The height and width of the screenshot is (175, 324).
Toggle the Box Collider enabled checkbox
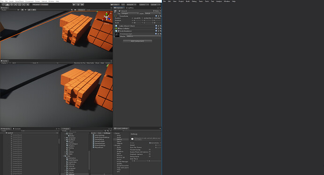[118, 29]
